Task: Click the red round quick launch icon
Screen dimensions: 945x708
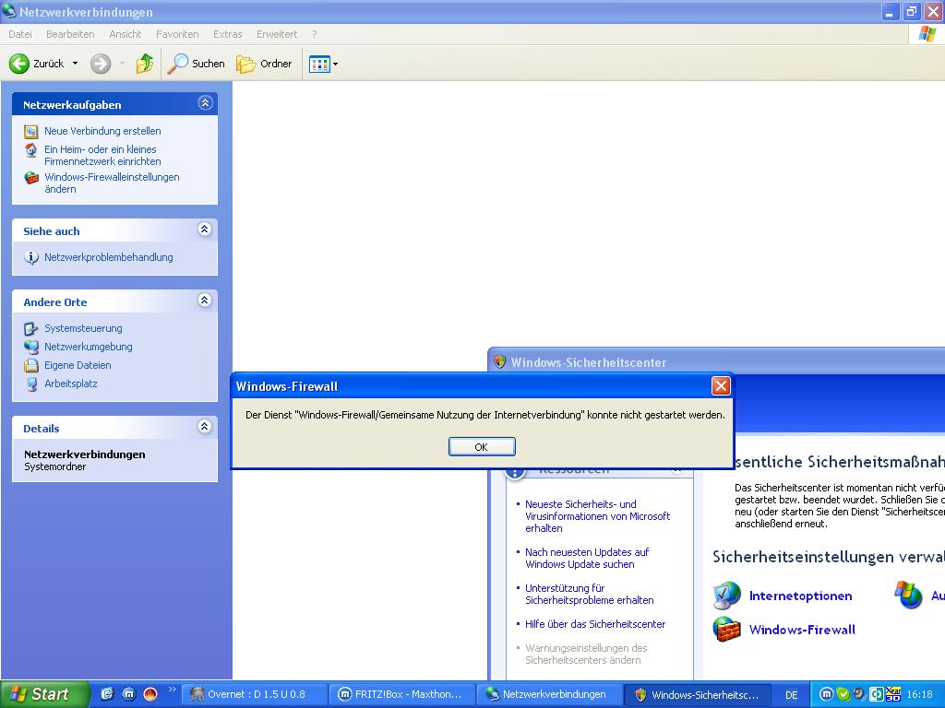Action: point(150,694)
